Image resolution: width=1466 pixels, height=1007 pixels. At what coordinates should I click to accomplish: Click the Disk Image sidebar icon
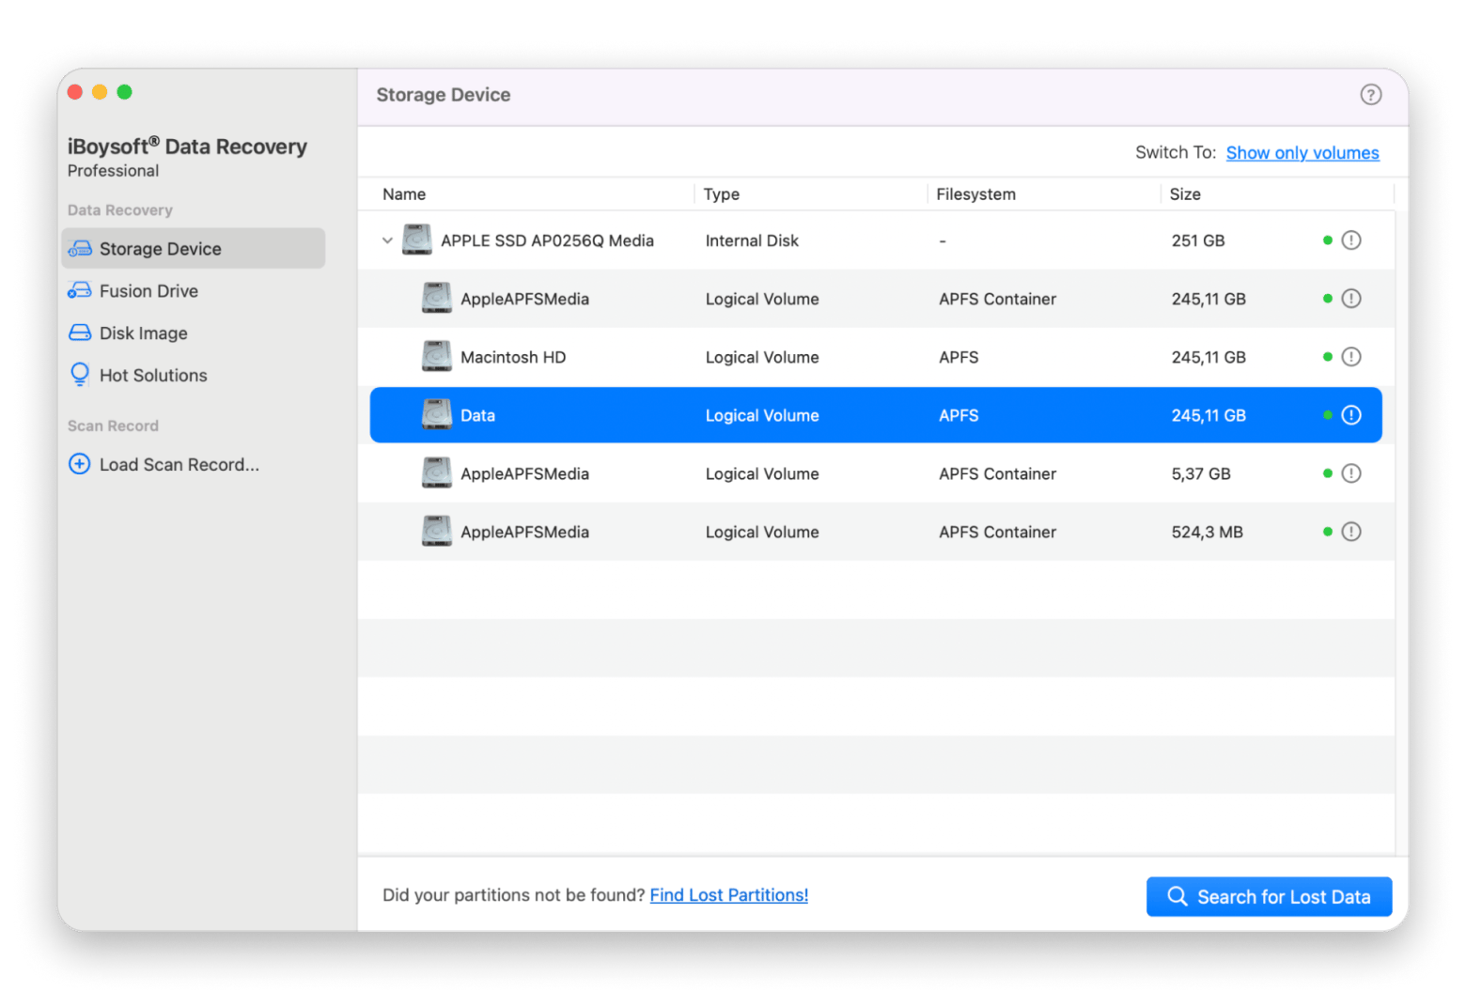click(80, 333)
